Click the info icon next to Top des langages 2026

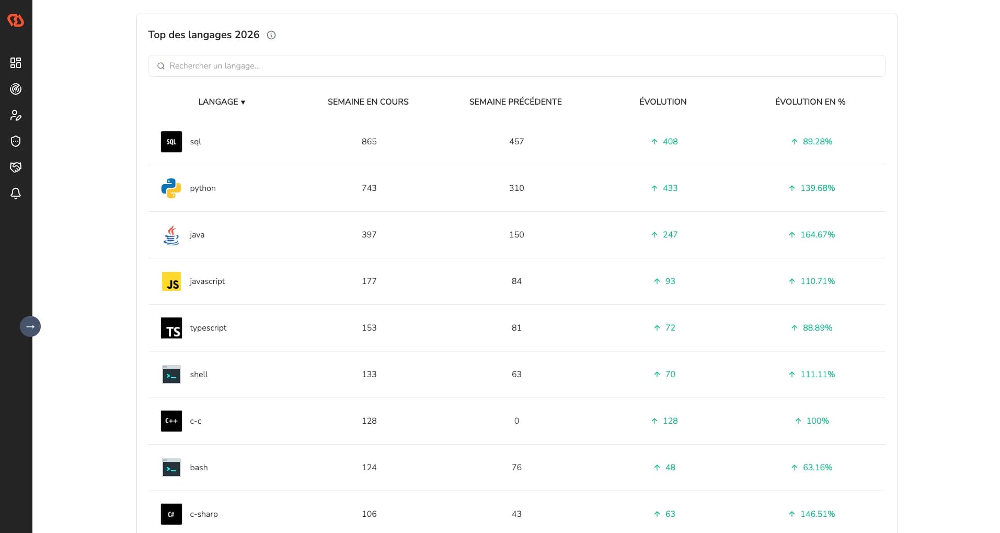tap(271, 35)
